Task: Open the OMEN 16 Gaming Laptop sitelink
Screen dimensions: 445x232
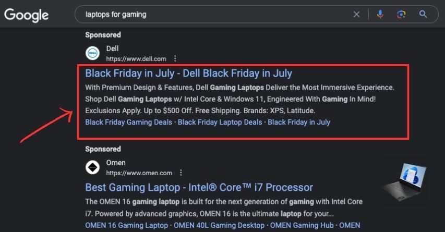Action: tap(126, 226)
